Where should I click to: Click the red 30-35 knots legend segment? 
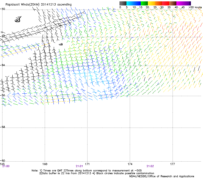tap(166, 3)
